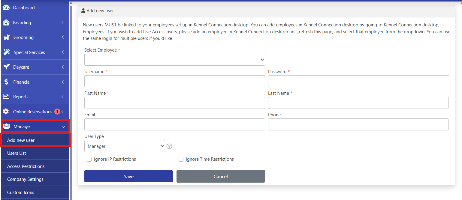Open Company Settings from sidebar

pyautogui.click(x=25, y=179)
